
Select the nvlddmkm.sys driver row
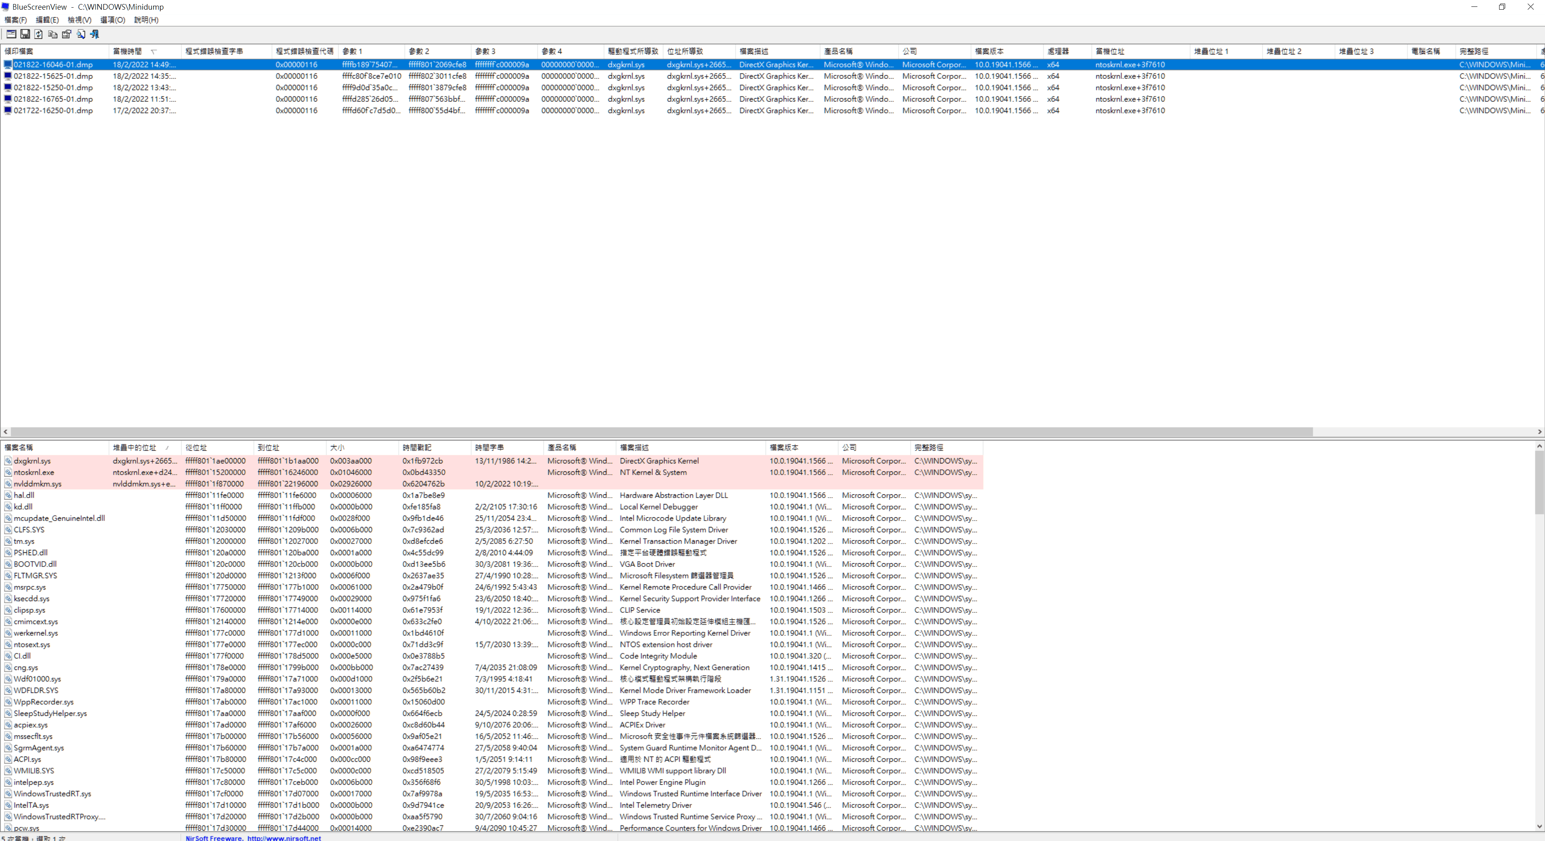coord(38,484)
